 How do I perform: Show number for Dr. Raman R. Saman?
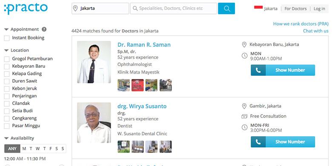point(283,70)
